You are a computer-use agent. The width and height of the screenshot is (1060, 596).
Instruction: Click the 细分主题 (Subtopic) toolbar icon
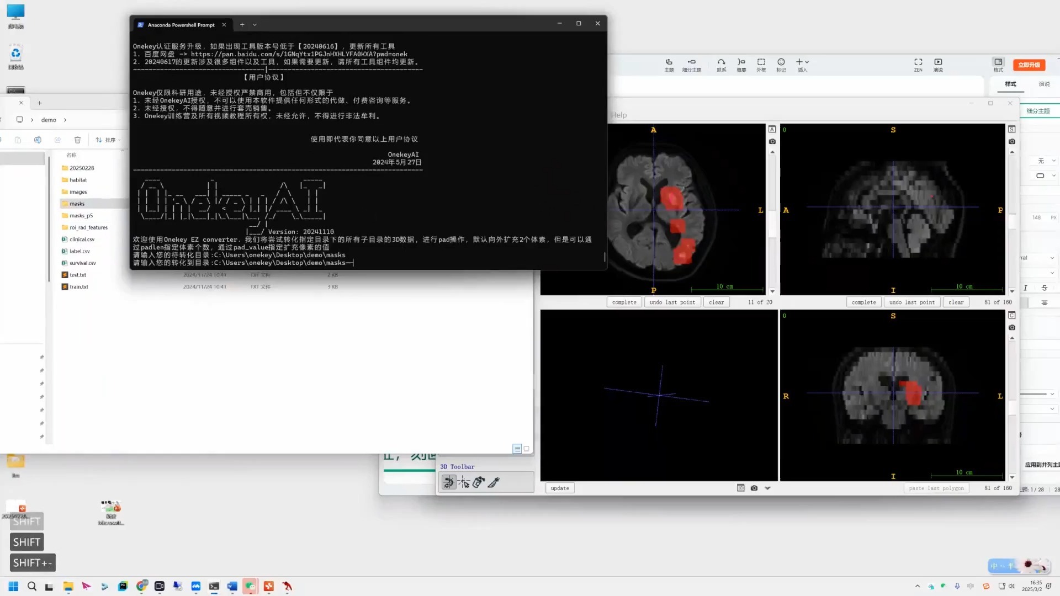pyautogui.click(x=691, y=65)
